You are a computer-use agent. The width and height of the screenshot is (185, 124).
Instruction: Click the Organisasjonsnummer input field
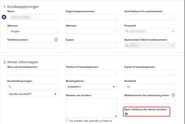coord(91,17)
